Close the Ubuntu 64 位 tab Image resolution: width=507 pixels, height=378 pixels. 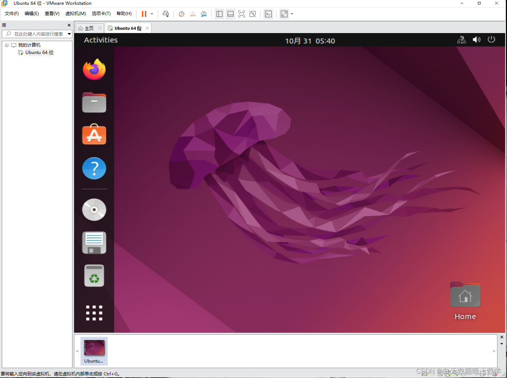pos(147,28)
